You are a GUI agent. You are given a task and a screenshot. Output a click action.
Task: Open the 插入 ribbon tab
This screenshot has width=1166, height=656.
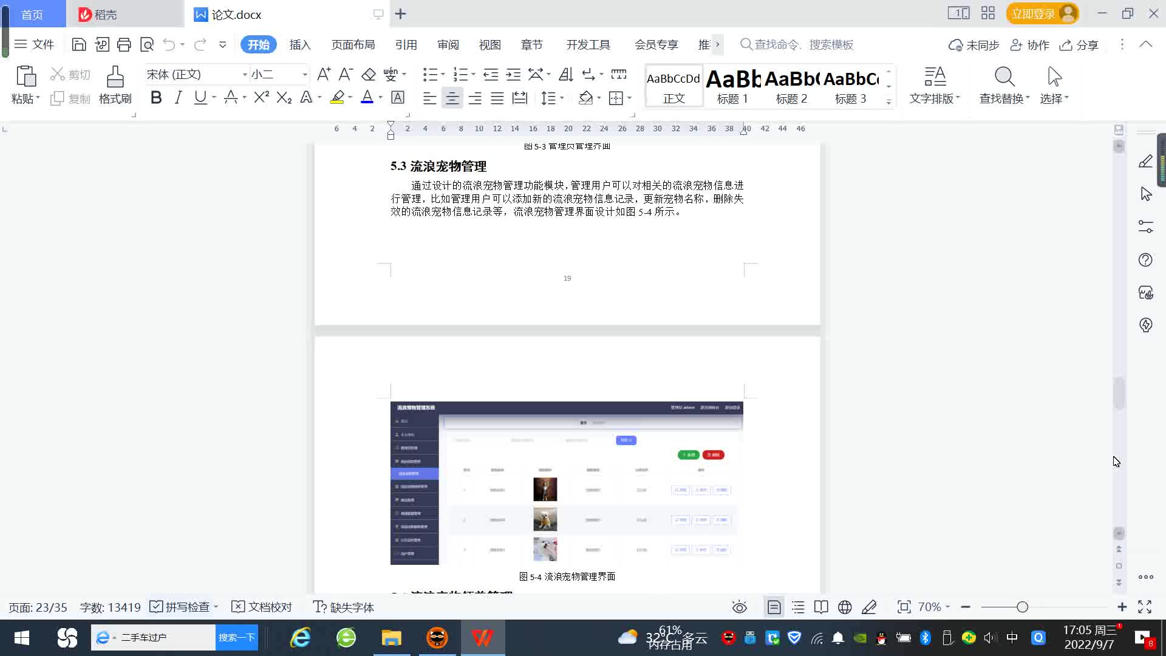300,45
